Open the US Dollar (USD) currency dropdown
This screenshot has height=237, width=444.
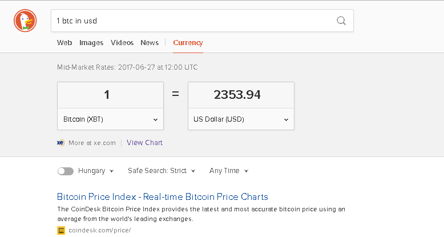click(x=241, y=119)
